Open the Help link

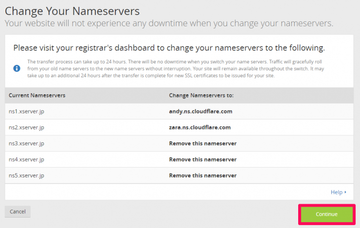[338, 192]
